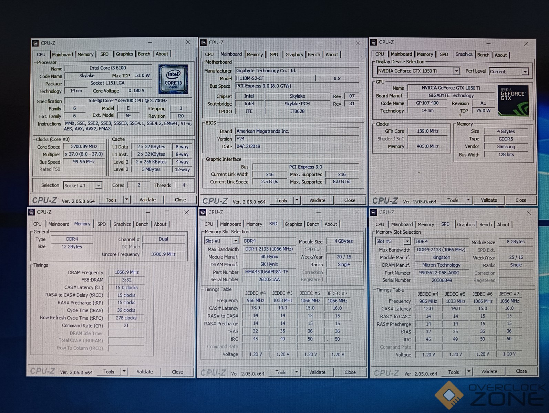
Task: Click the NVIDIA GeForce GTX logo
Action: click(513, 100)
